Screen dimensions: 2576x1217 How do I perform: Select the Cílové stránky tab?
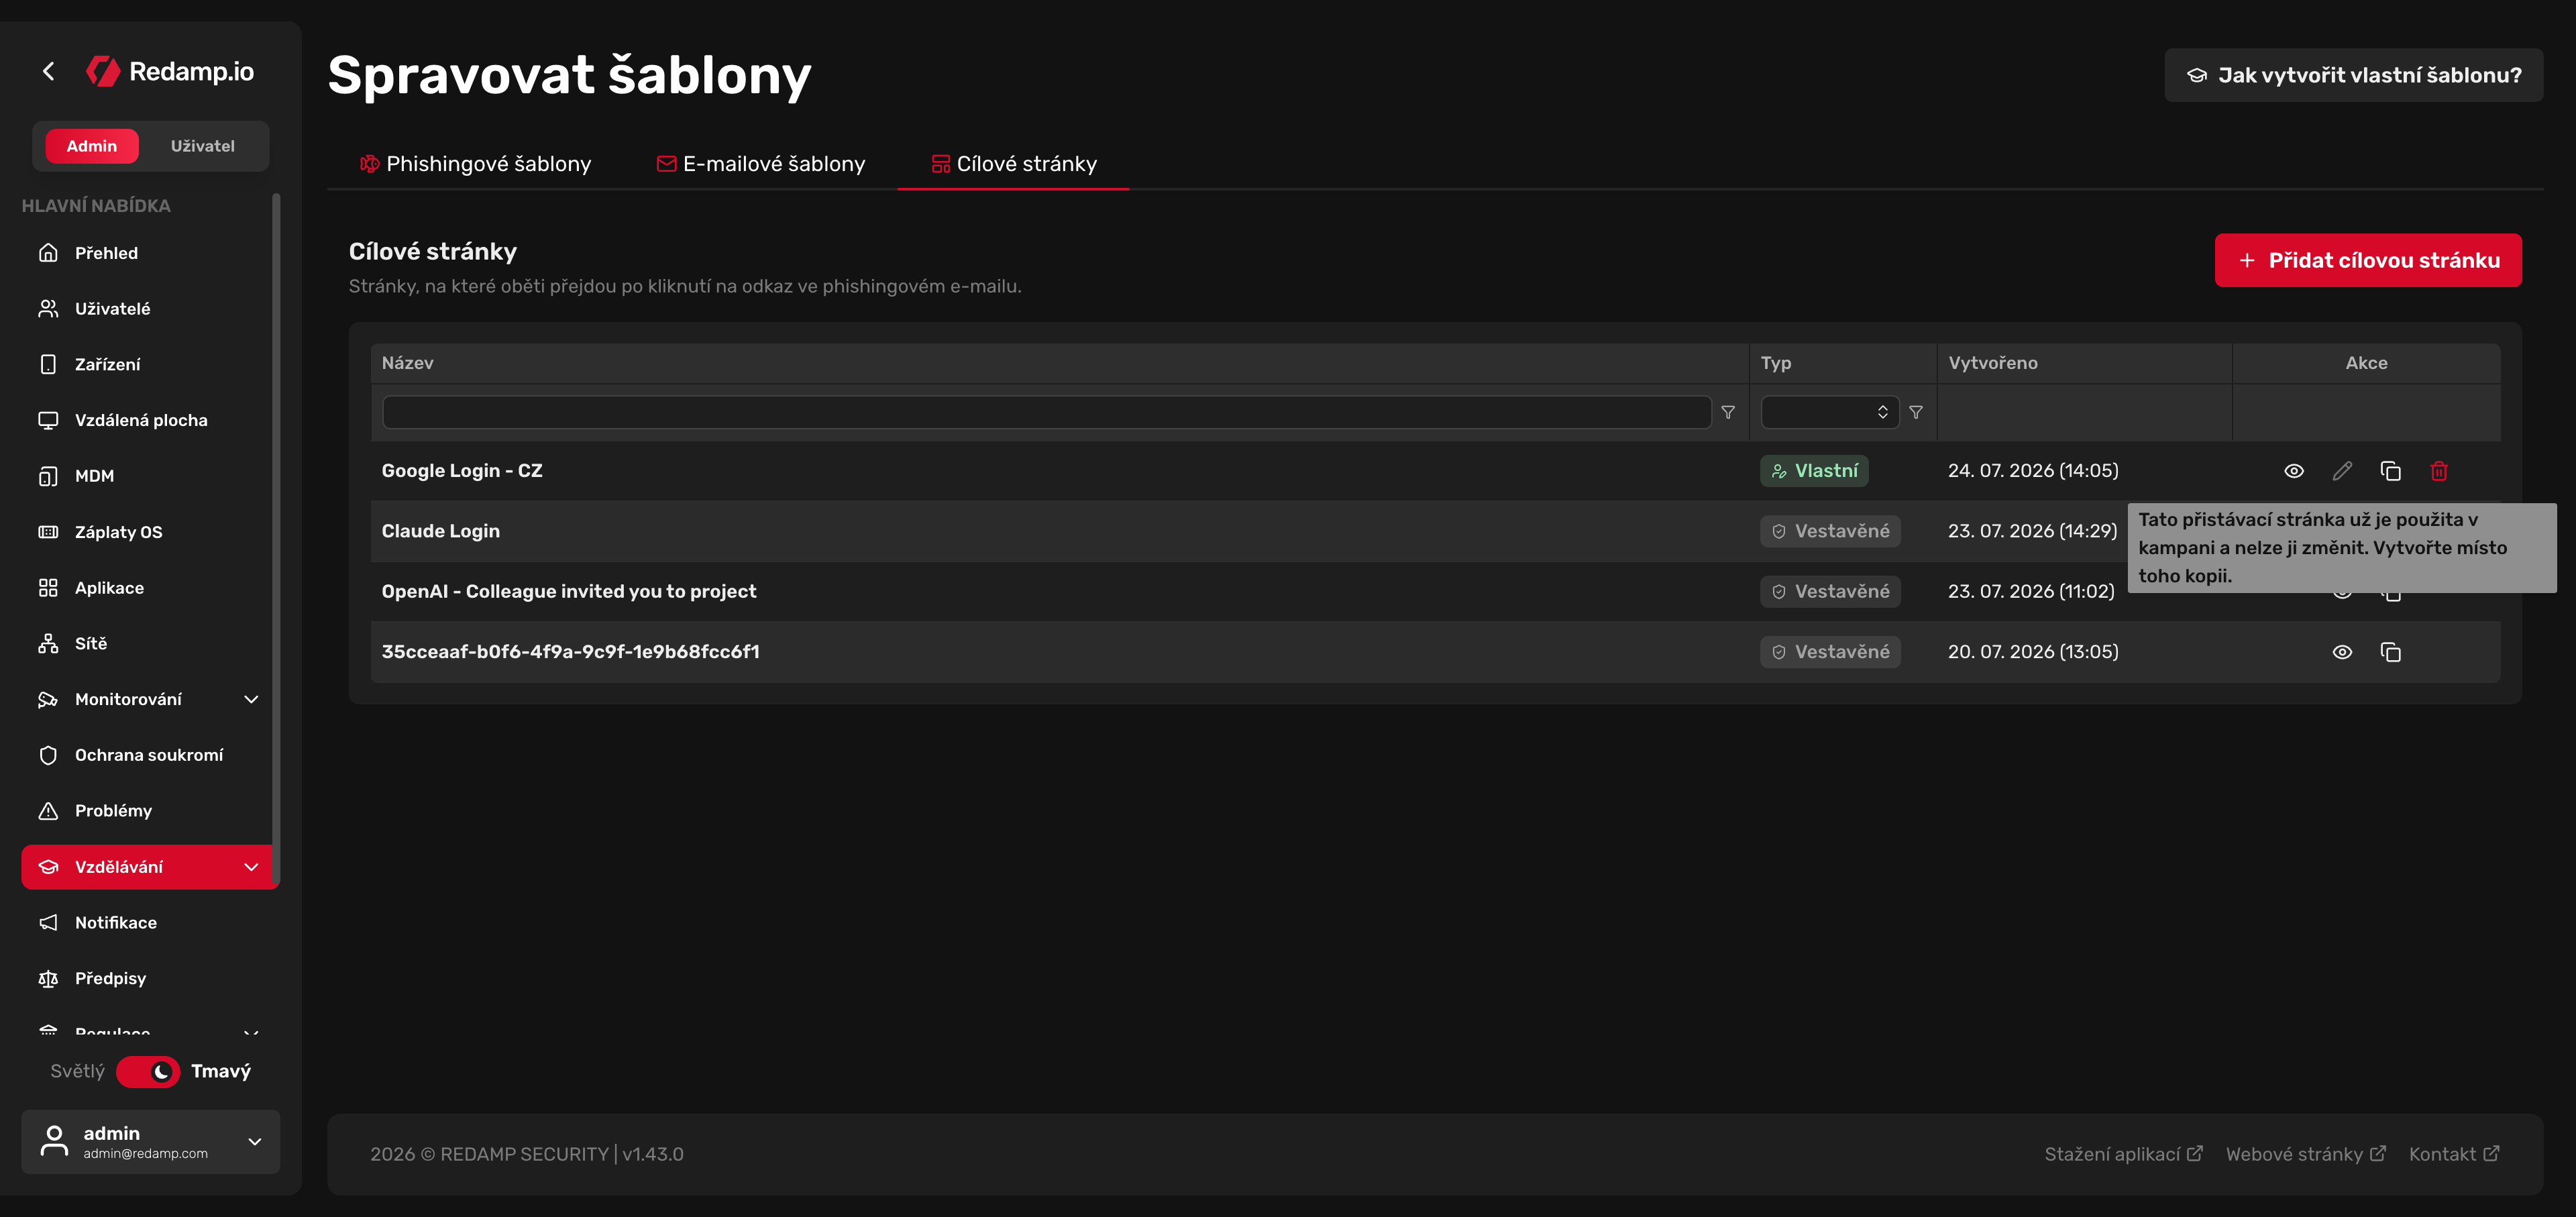(x=1013, y=164)
